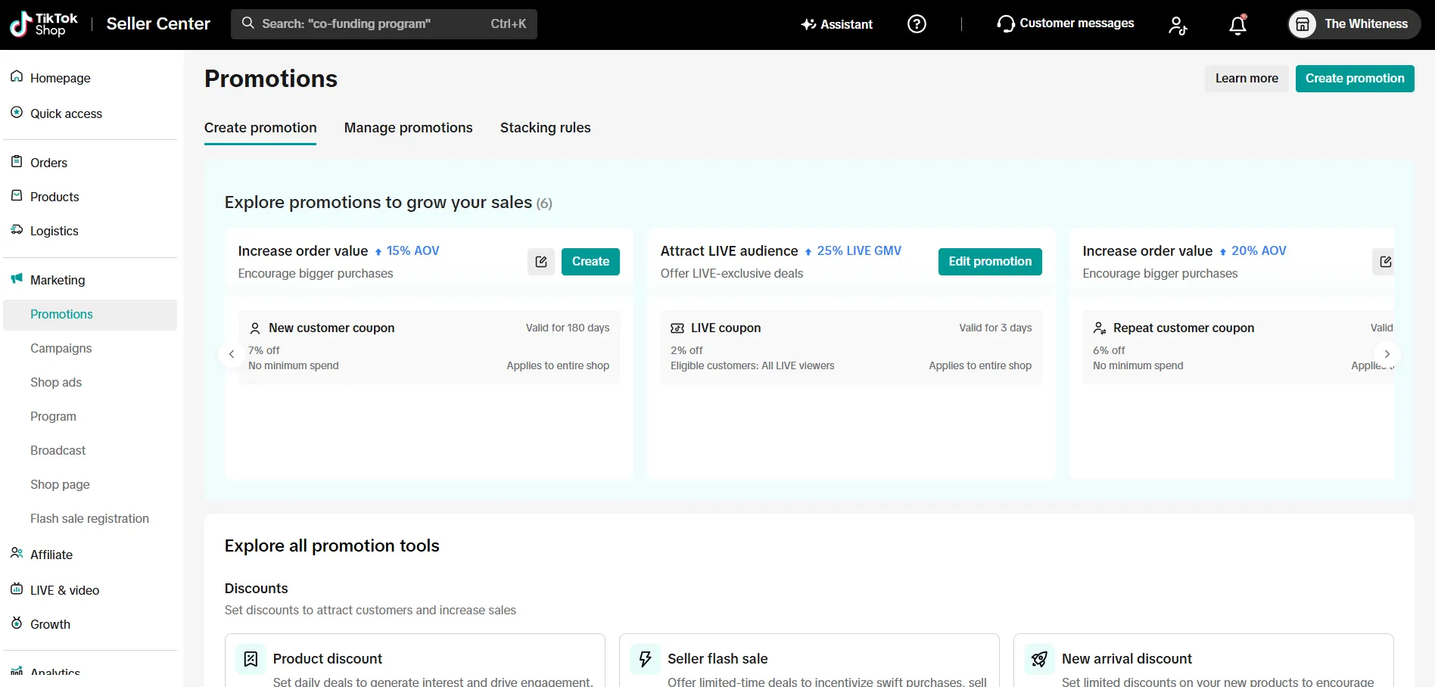
Task: Open the notifications bell
Action: pyautogui.click(x=1237, y=25)
